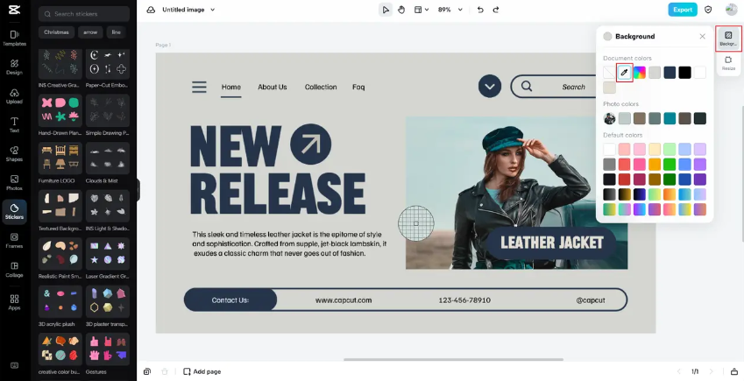The image size is (744, 381).
Task: Open the 89% zoom level dropdown
Action: 450,10
